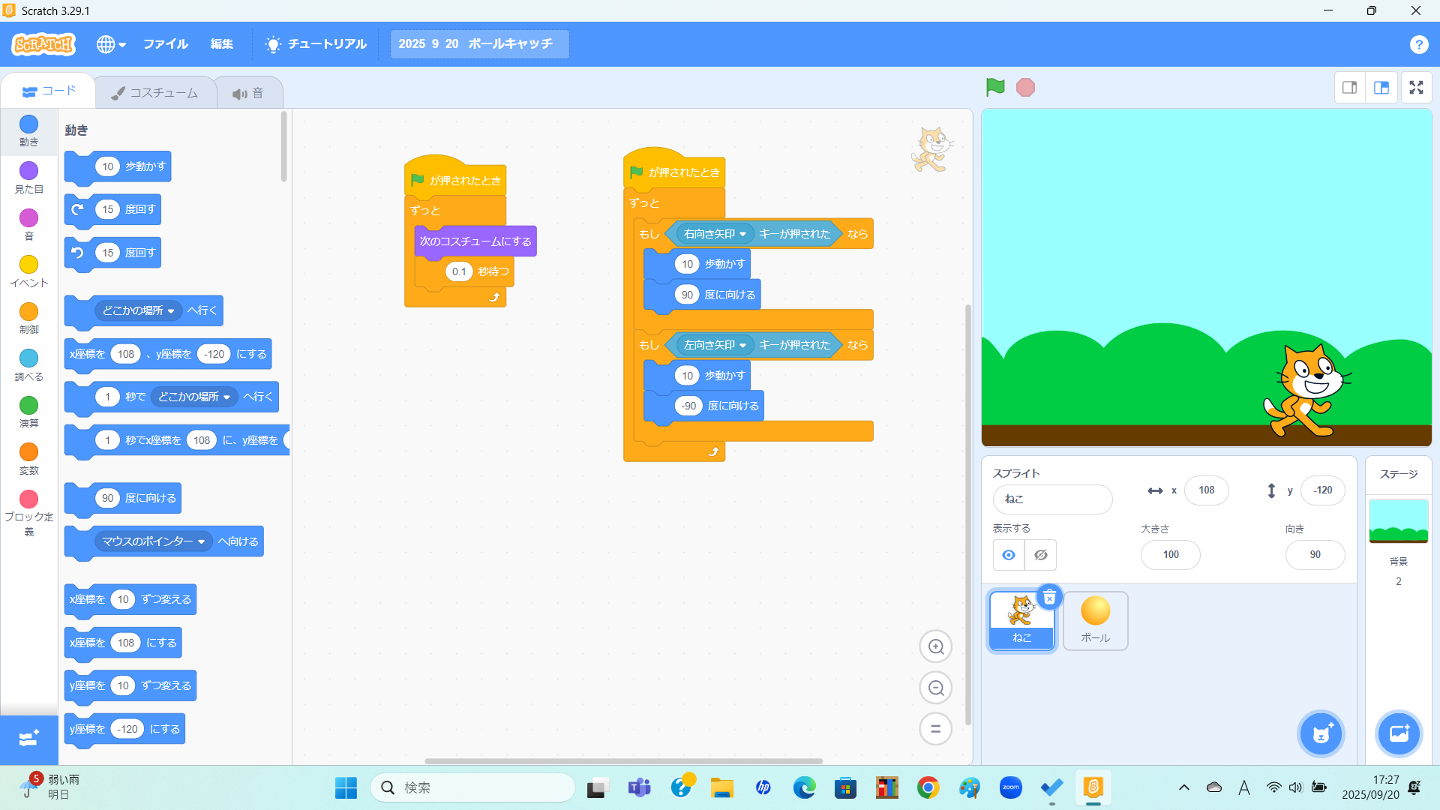Open the 左向き矢印 key dropdown
The height and width of the screenshot is (810, 1440).
point(714,345)
